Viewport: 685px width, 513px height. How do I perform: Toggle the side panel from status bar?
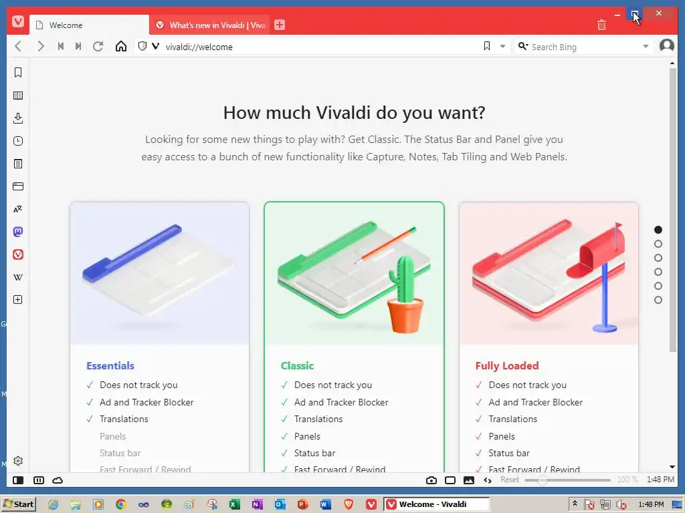click(18, 480)
